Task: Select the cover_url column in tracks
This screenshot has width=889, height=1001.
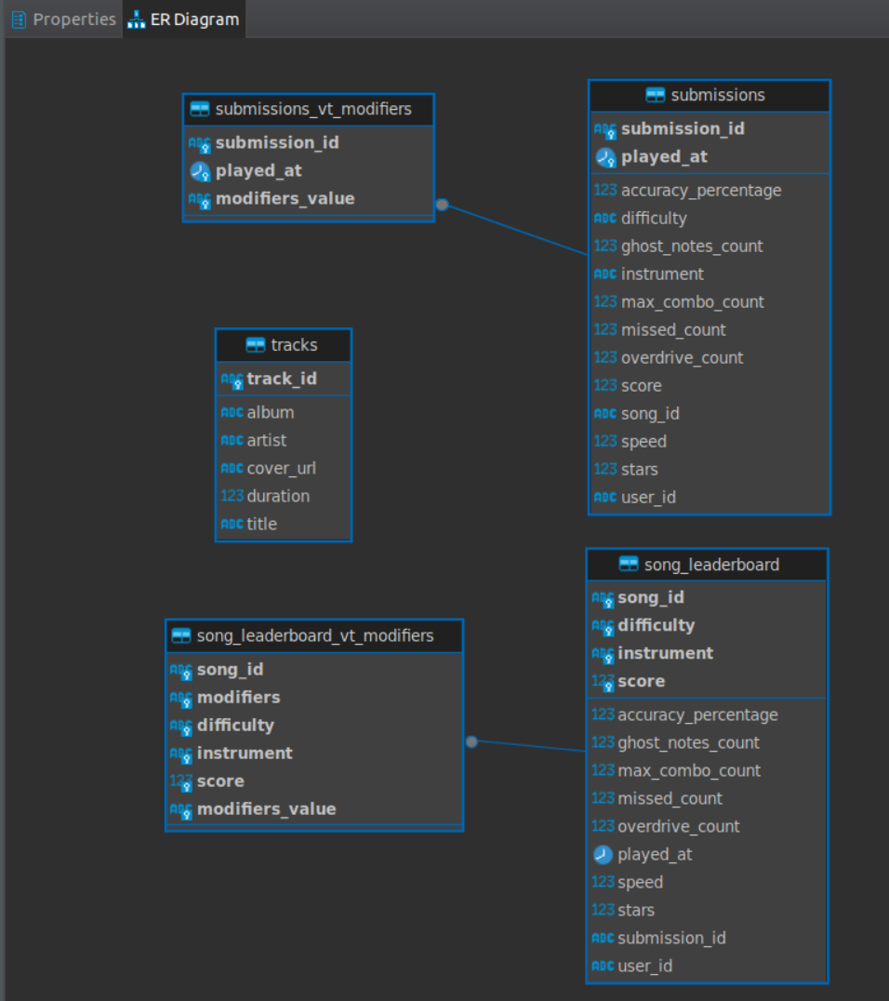Action: pos(284,468)
